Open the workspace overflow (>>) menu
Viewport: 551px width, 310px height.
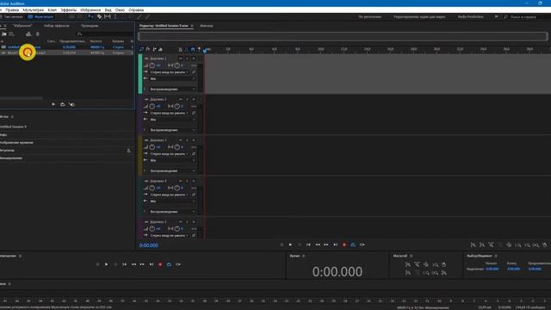click(x=497, y=16)
